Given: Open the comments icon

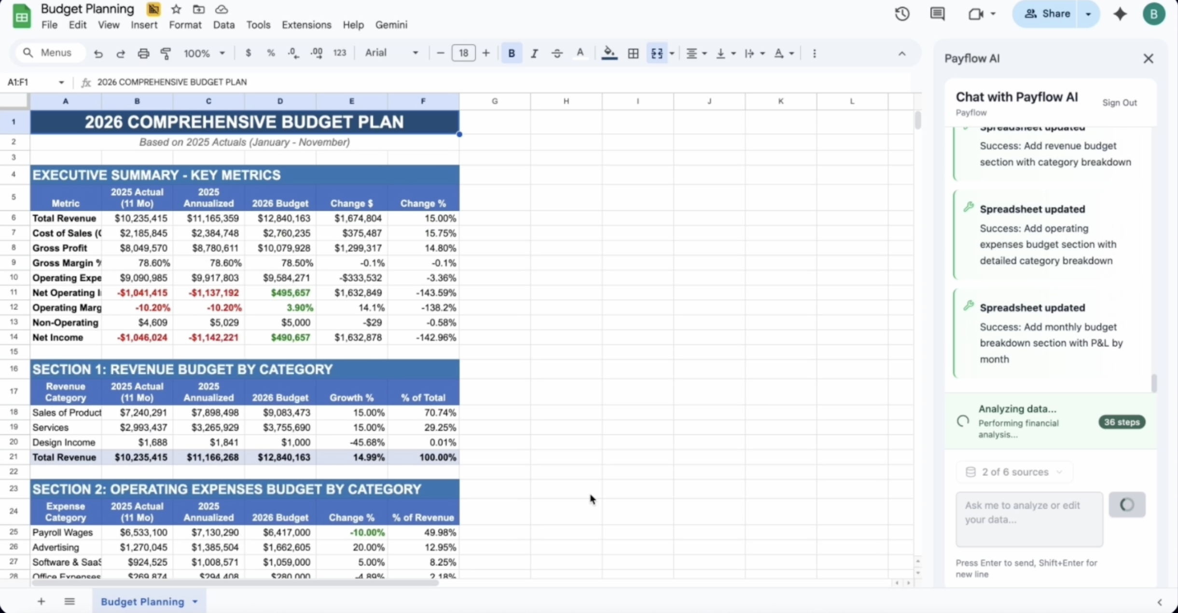Looking at the screenshot, I should point(937,14).
